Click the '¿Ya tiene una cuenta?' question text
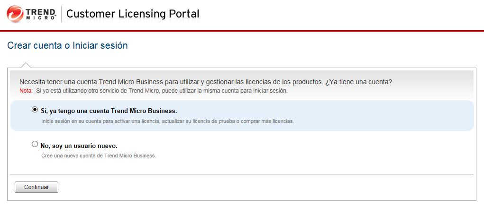This screenshot has width=484, height=208. (x=359, y=82)
